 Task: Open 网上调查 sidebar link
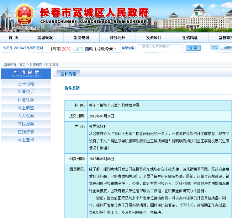(26, 108)
